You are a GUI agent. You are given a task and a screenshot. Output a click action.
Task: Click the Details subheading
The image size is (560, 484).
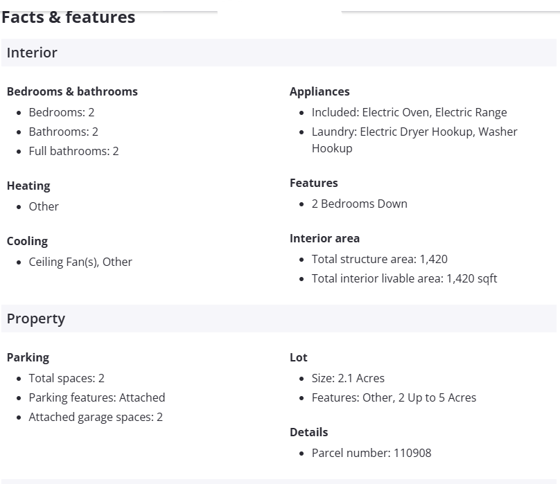click(x=308, y=432)
